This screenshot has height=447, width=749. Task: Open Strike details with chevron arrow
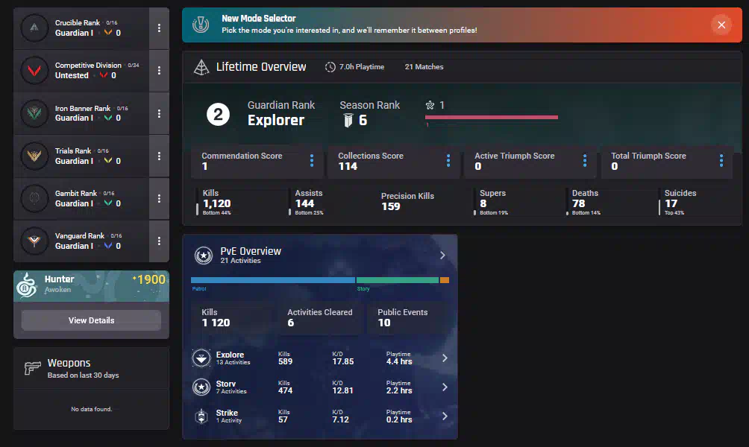tap(445, 416)
